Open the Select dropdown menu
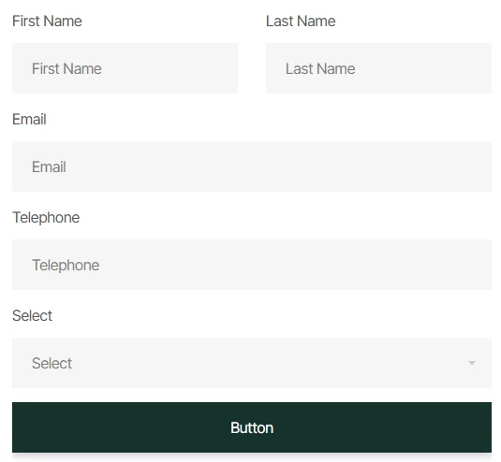This screenshot has width=501, height=462. click(x=252, y=363)
